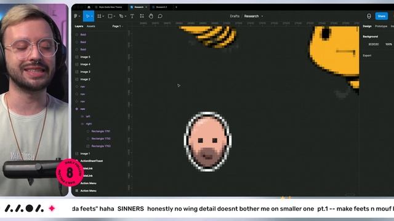394x221 pixels.
Task: Open the Drafts breadcrumb link
Action: 235,16
